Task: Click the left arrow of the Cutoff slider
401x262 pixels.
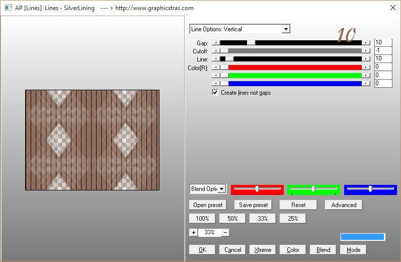Action: pos(216,51)
